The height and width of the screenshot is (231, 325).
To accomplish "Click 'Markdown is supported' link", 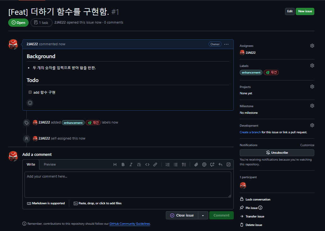I will pyautogui.click(x=46, y=203).
